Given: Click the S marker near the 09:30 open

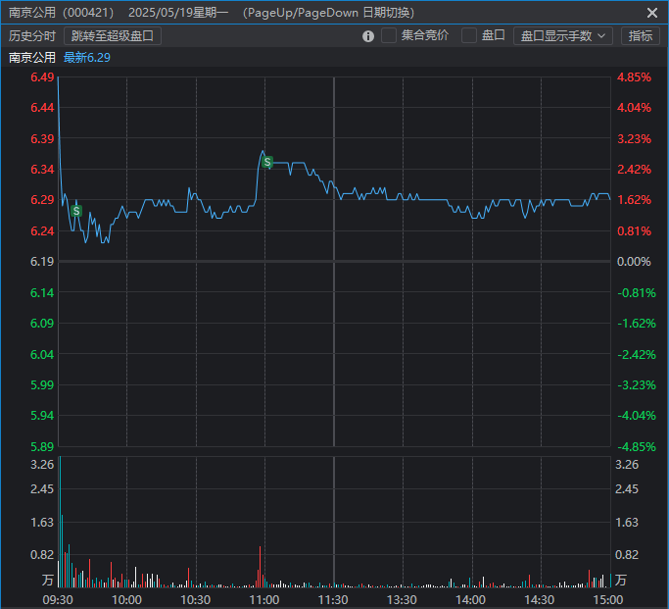Looking at the screenshot, I should pyautogui.click(x=76, y=211).
